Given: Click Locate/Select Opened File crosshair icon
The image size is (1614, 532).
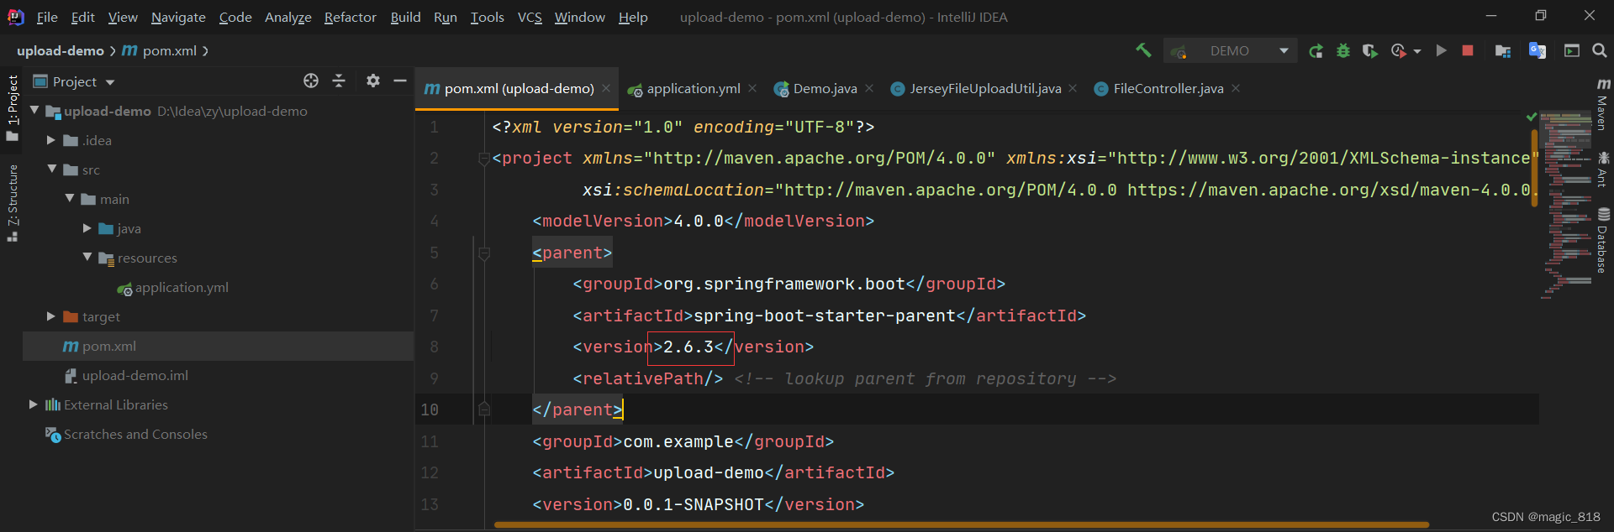Looking at the screenshot, I should (x=311, y=81).
